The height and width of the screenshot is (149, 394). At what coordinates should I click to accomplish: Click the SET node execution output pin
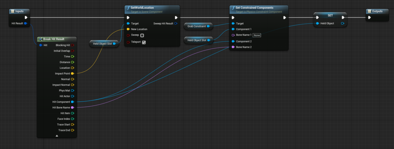click(x=343, y=18)
